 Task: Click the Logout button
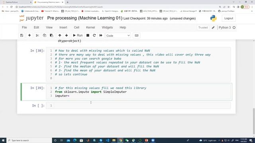coord(229,18)
